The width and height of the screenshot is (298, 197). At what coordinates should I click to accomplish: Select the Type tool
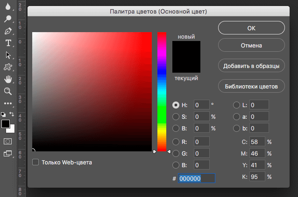pyautogui.click(x=8, y=43)
